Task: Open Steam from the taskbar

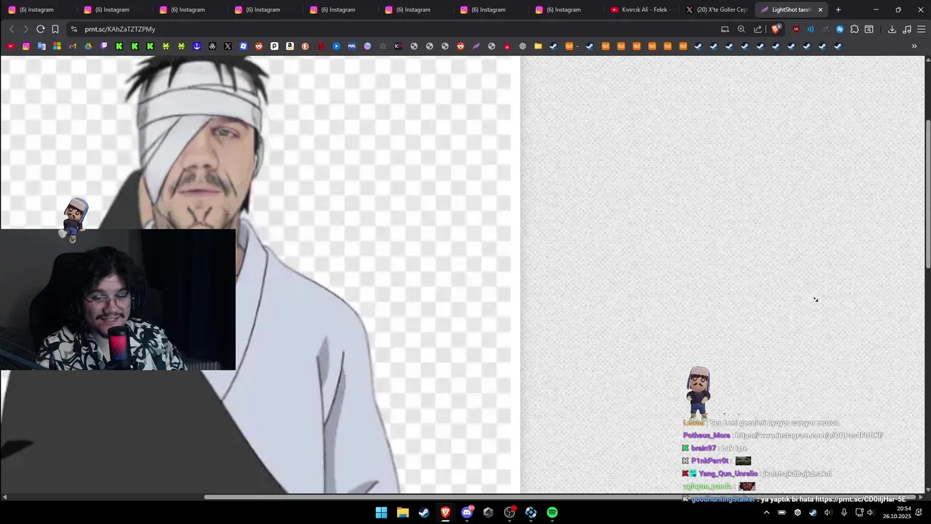Action: pos(424,512)
